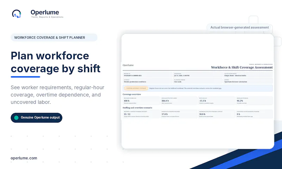Select the 384.8 h regular effective labor value
Viewport: 282px width, 169px height.
(x=165, y=101)
